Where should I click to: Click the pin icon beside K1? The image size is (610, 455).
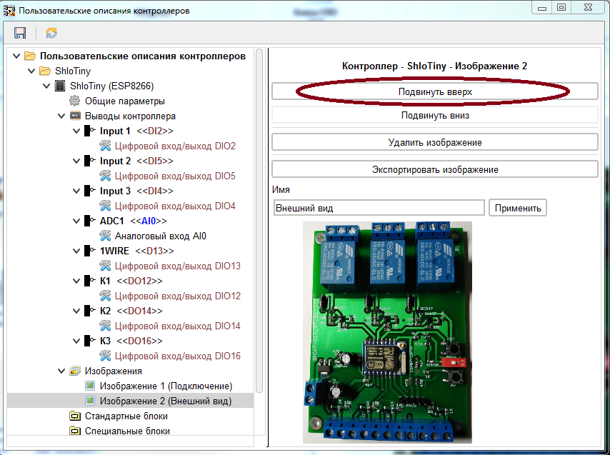tap(90, 281)
